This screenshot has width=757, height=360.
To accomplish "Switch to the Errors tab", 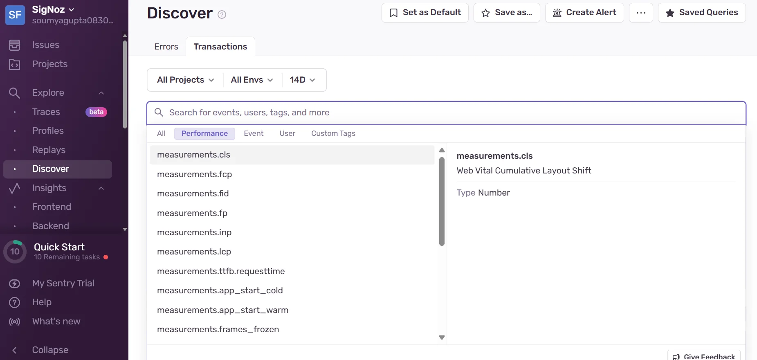I will pos(166,47).
